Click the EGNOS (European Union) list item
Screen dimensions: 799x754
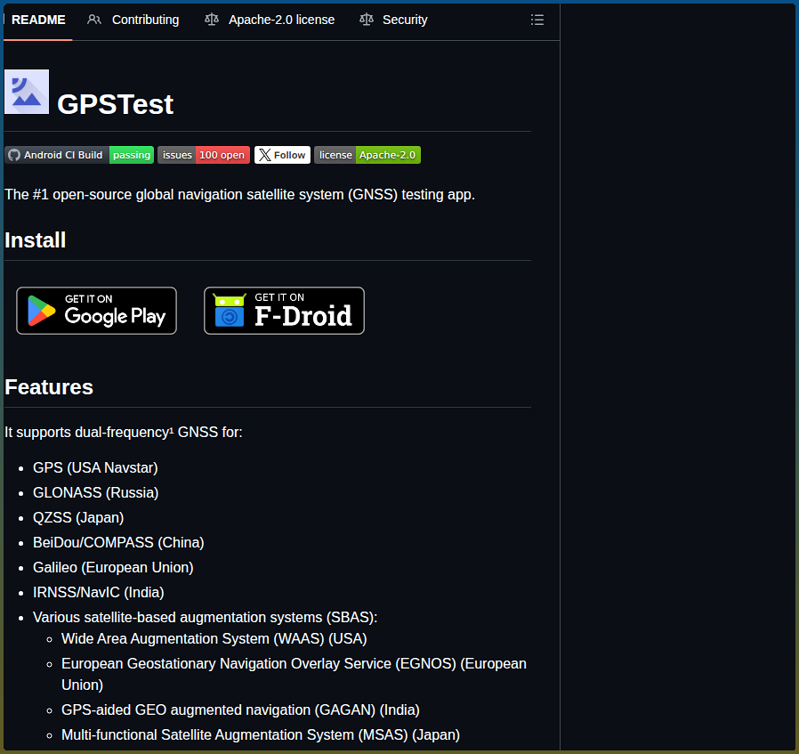click(294, 675)
